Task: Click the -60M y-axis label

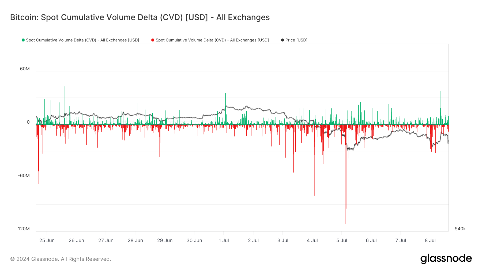Action: click(24, 176)
